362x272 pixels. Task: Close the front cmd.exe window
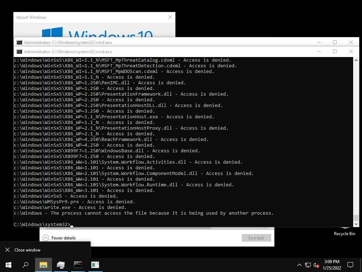pos(351,51)
